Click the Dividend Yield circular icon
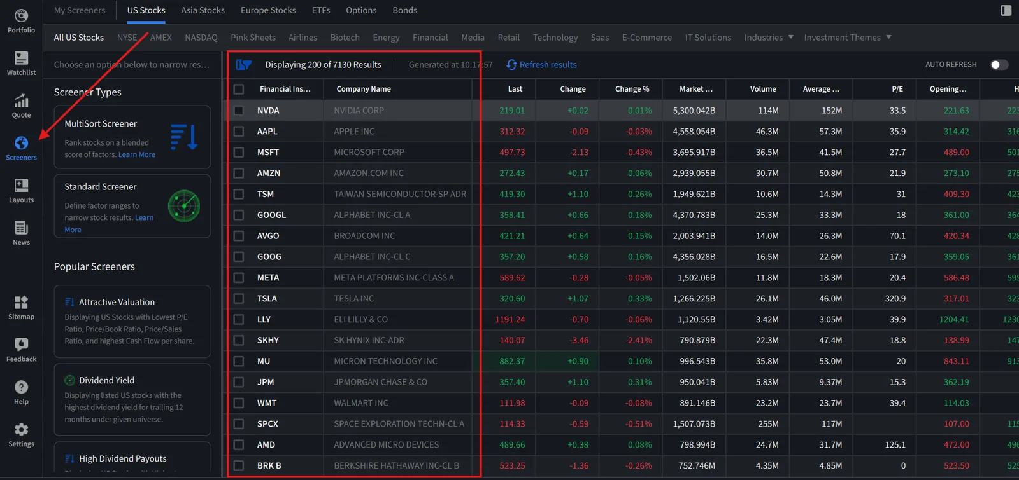 coord(69,380)
